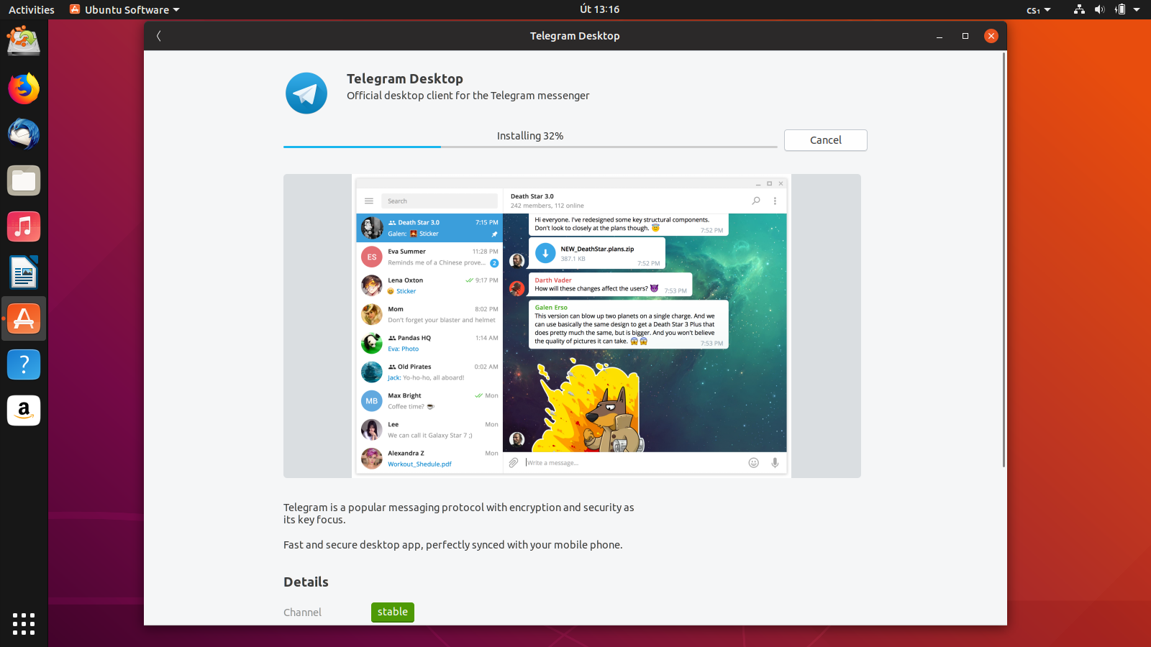Viewport: 1151px width, 647px height.
Task: Open the Files file manager
Action: pyautogui.click(x=24, y=180)
